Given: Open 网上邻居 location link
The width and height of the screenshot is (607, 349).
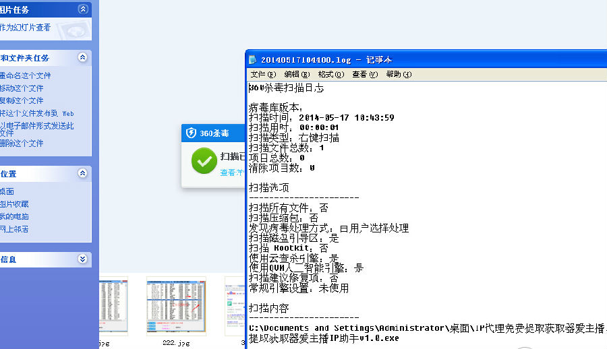Looking at the screenshot, I should pos(15,229).
